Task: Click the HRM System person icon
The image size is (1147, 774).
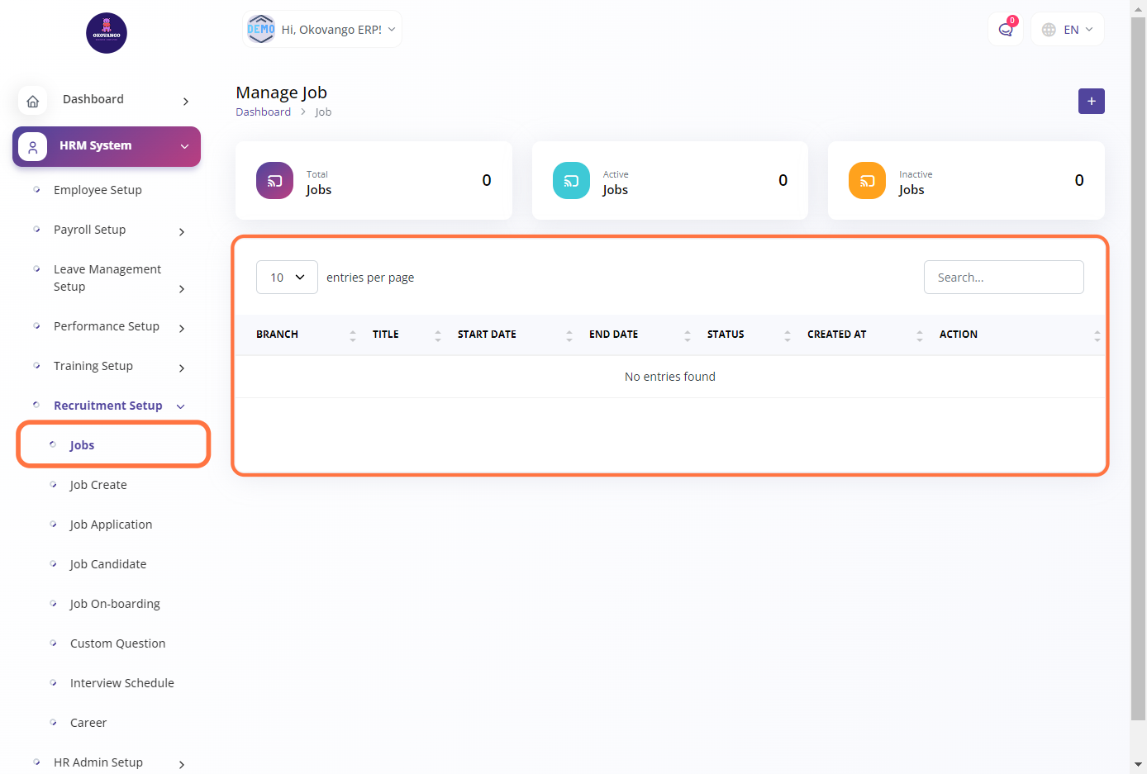Action: [33, 146]
